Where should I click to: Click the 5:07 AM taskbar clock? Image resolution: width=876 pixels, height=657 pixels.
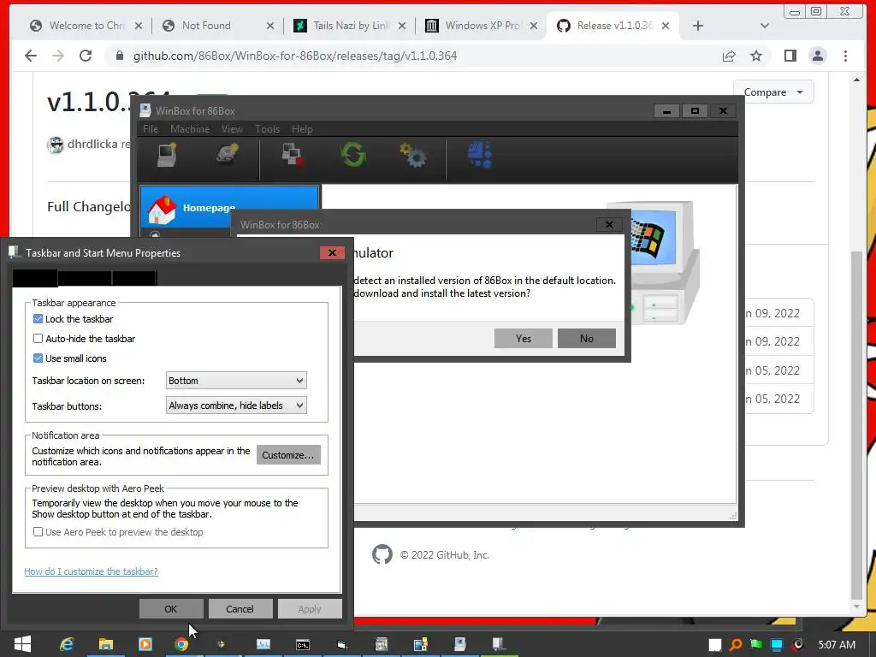[x=837, y=645]
